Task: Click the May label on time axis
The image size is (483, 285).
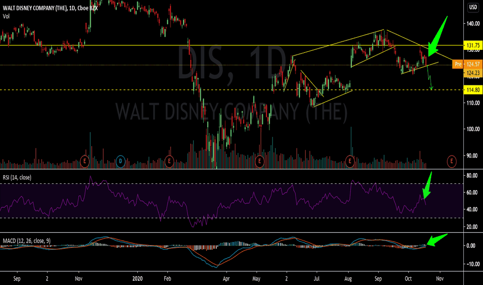Action: pos(257,279)
